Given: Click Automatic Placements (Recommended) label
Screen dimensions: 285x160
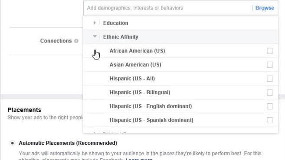Looking at the screenshot, I should click(x=68, y=143).
